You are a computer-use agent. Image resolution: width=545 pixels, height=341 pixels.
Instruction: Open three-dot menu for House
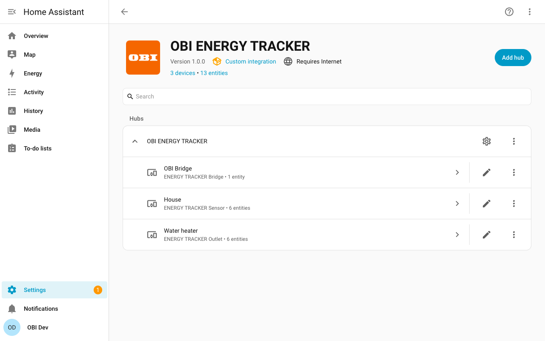514,204
